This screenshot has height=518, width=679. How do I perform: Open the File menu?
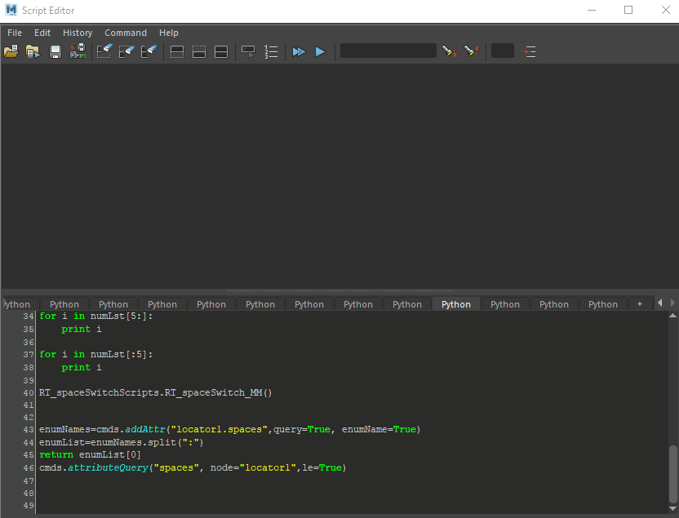(15, 33)
